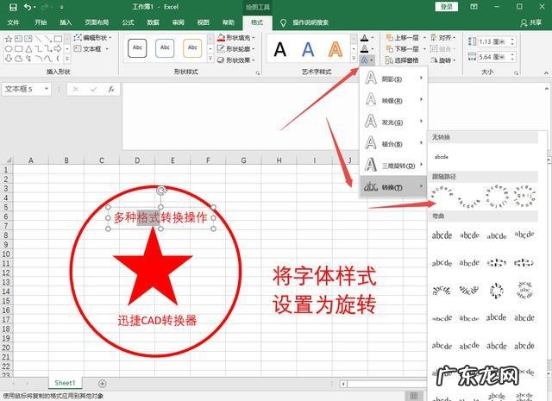The image size is (552, 401).
Task: Open the 旋转 rotate dropdown
Action: [x=443, y=60]
